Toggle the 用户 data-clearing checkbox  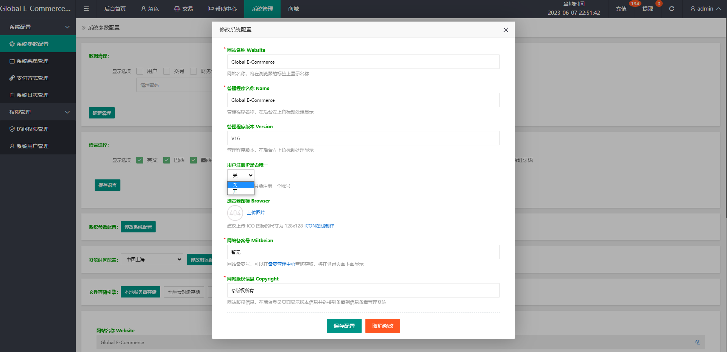click(140, 71)
